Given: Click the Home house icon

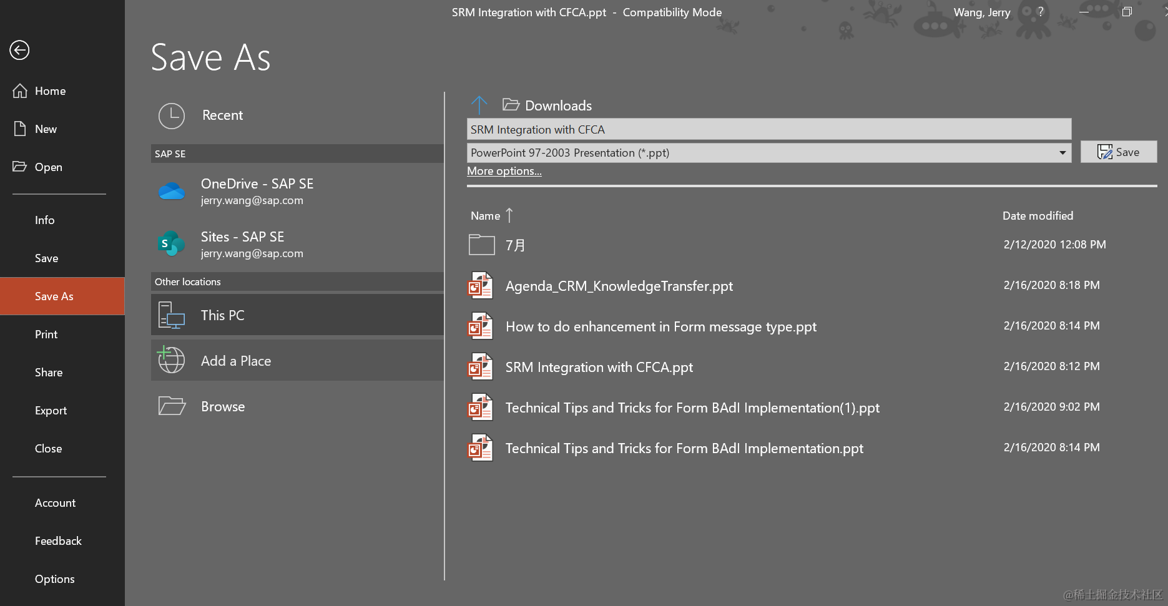Looking at the screenshot, I should [20, 91].
